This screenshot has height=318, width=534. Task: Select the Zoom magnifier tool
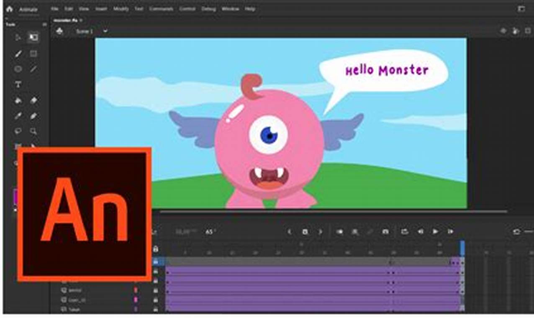click(x=33, y=131)
